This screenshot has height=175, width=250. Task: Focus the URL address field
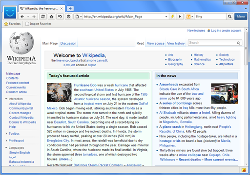pyautogui.click(x=124, y=17)
